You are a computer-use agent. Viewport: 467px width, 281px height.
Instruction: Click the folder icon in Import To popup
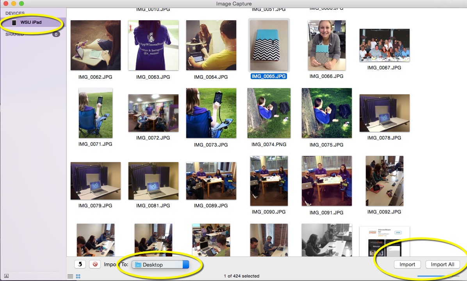point(138,265)
